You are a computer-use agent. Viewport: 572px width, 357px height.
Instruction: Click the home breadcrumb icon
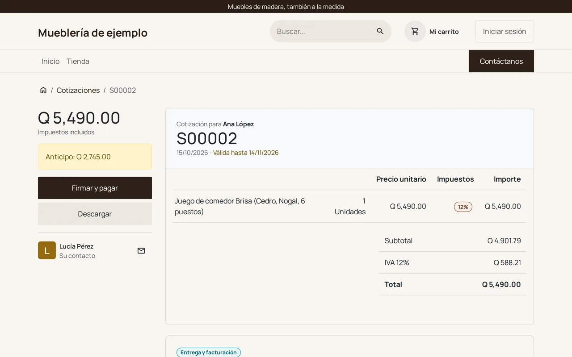coord(43,90)
